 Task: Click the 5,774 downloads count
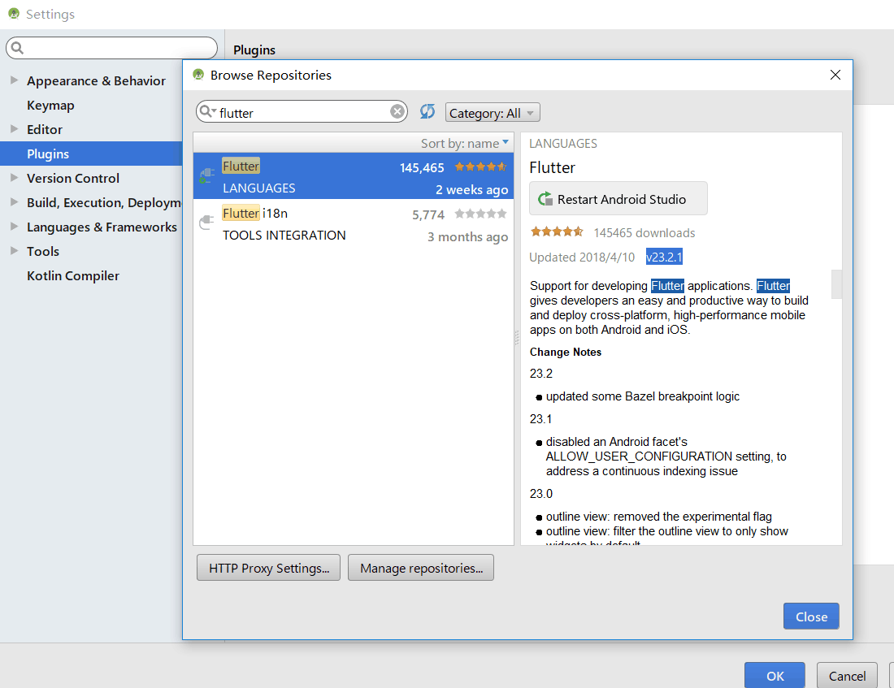[428, 215]
